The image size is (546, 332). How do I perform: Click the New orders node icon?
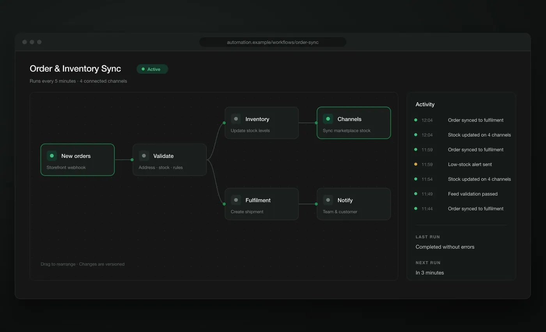click(x=52, y=156)
